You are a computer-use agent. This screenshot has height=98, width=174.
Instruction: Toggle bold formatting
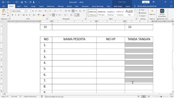click(x=13, y=15)
